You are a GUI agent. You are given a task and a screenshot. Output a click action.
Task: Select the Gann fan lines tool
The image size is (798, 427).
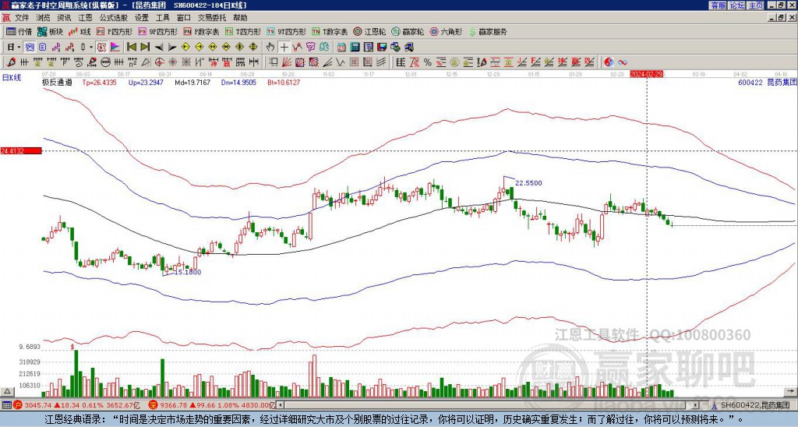287,62
